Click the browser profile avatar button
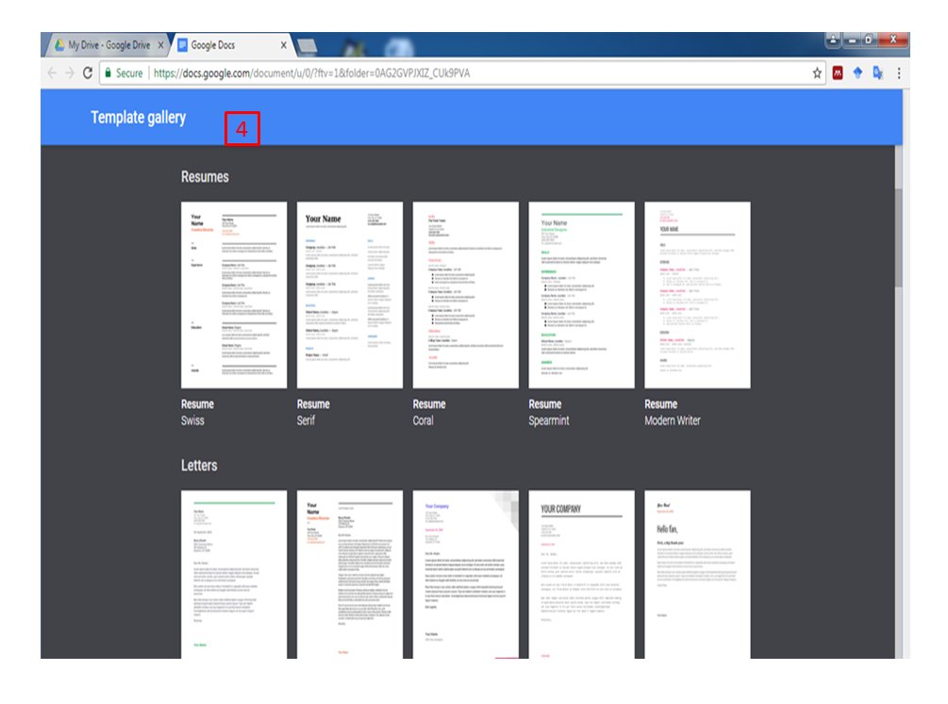Screen dimensions: 948x704 pyautogui.click(x=831, y=38)
